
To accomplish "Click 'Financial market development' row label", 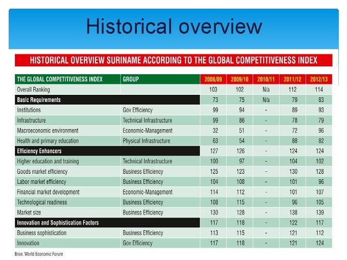I will [x=48, y=192].
